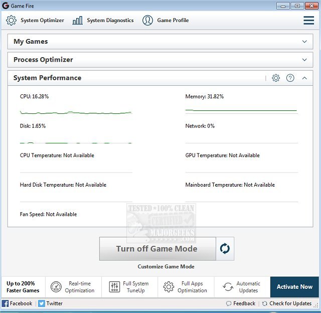Click the refresh icon next to Game Mode
The image size is (321, 313).
click(225, 249)
